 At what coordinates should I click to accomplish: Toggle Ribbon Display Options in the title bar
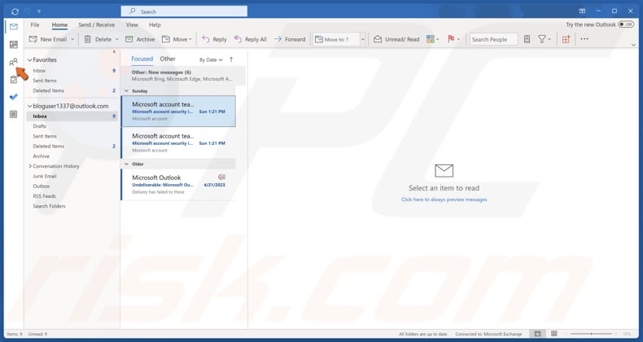582,11
